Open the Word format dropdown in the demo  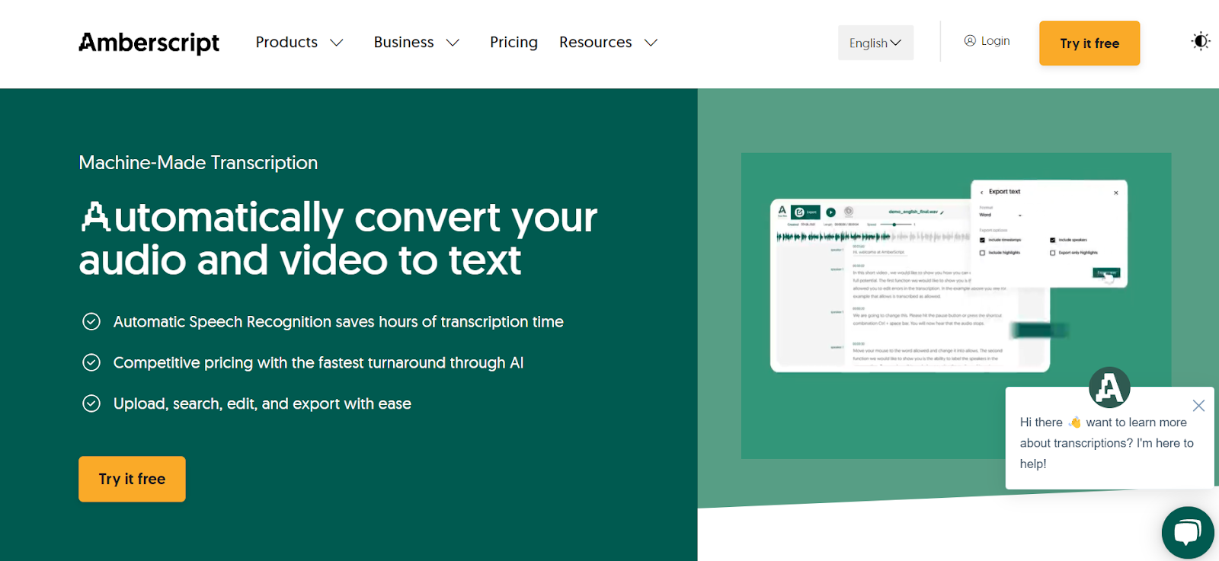1000,215
